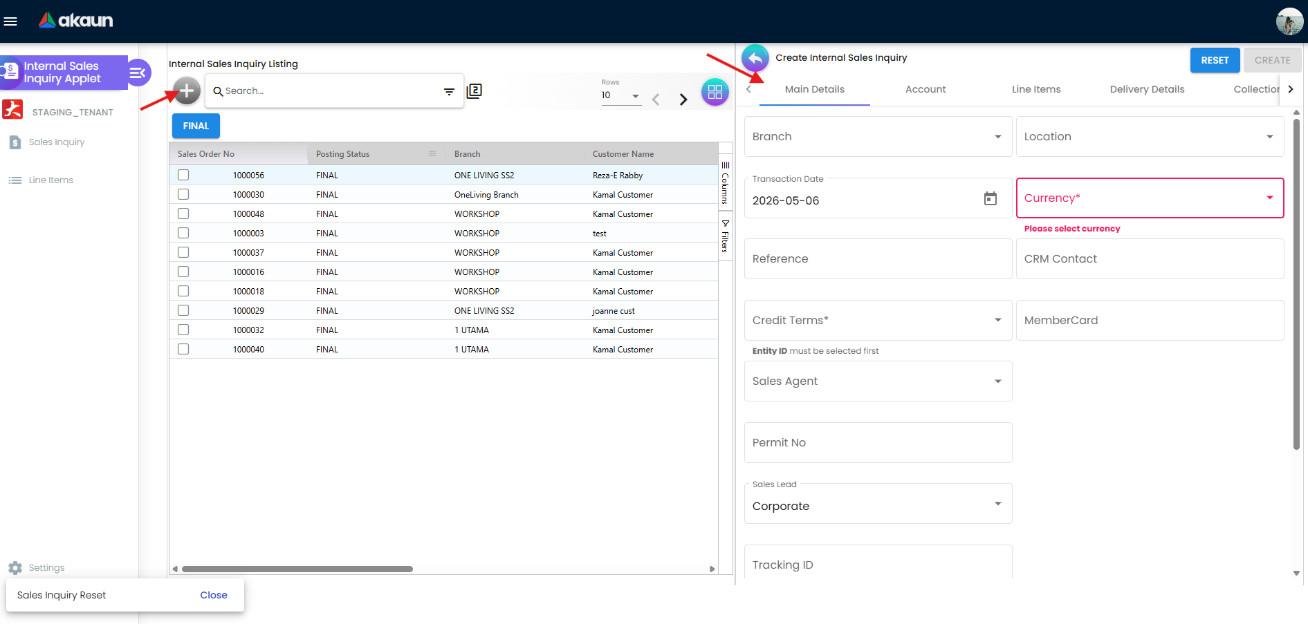This screenshot has height=624, width=1308.
Task: Click the STAGING_TENANT logo icon
Action: point(12,110)
